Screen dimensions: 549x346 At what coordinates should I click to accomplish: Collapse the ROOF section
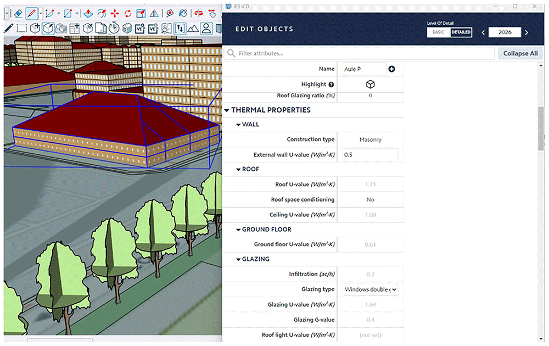pos(238,170)
